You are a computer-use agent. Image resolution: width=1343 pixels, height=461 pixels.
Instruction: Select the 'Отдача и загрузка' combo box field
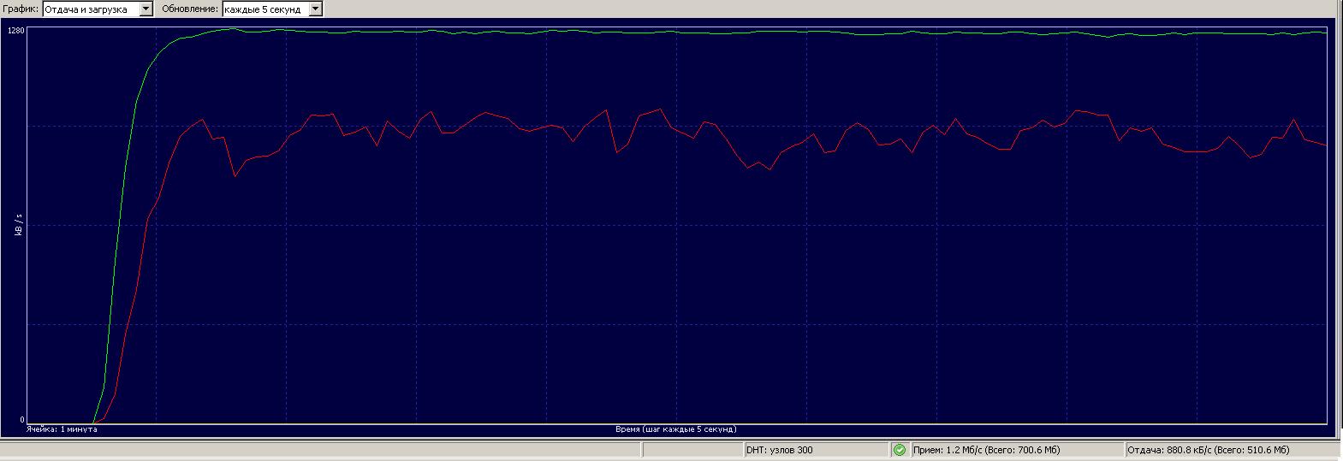coord(90,9)
